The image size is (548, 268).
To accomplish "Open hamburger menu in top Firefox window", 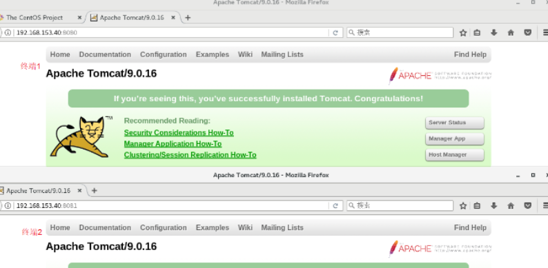I will coord(545,33).
